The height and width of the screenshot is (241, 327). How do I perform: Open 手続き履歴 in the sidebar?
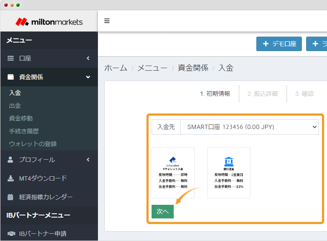[24, 131]
